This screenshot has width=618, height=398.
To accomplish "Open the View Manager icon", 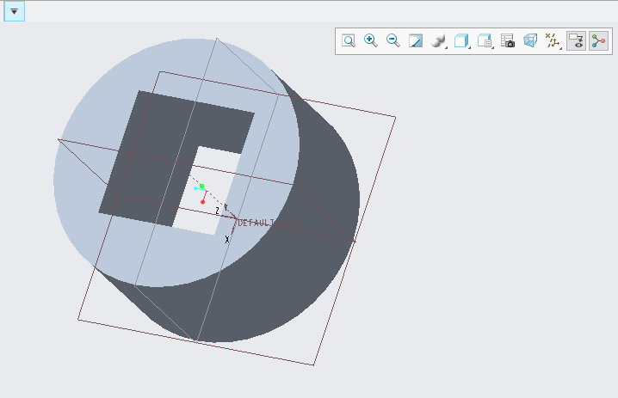I will (485, 40).
